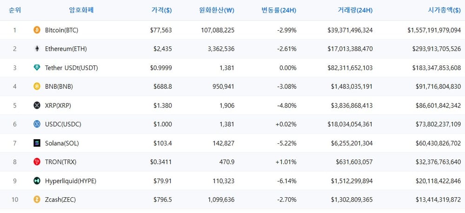465x213 pixels.
Task: Select Hyperliquid price $79.91
Action: (162, 181)
